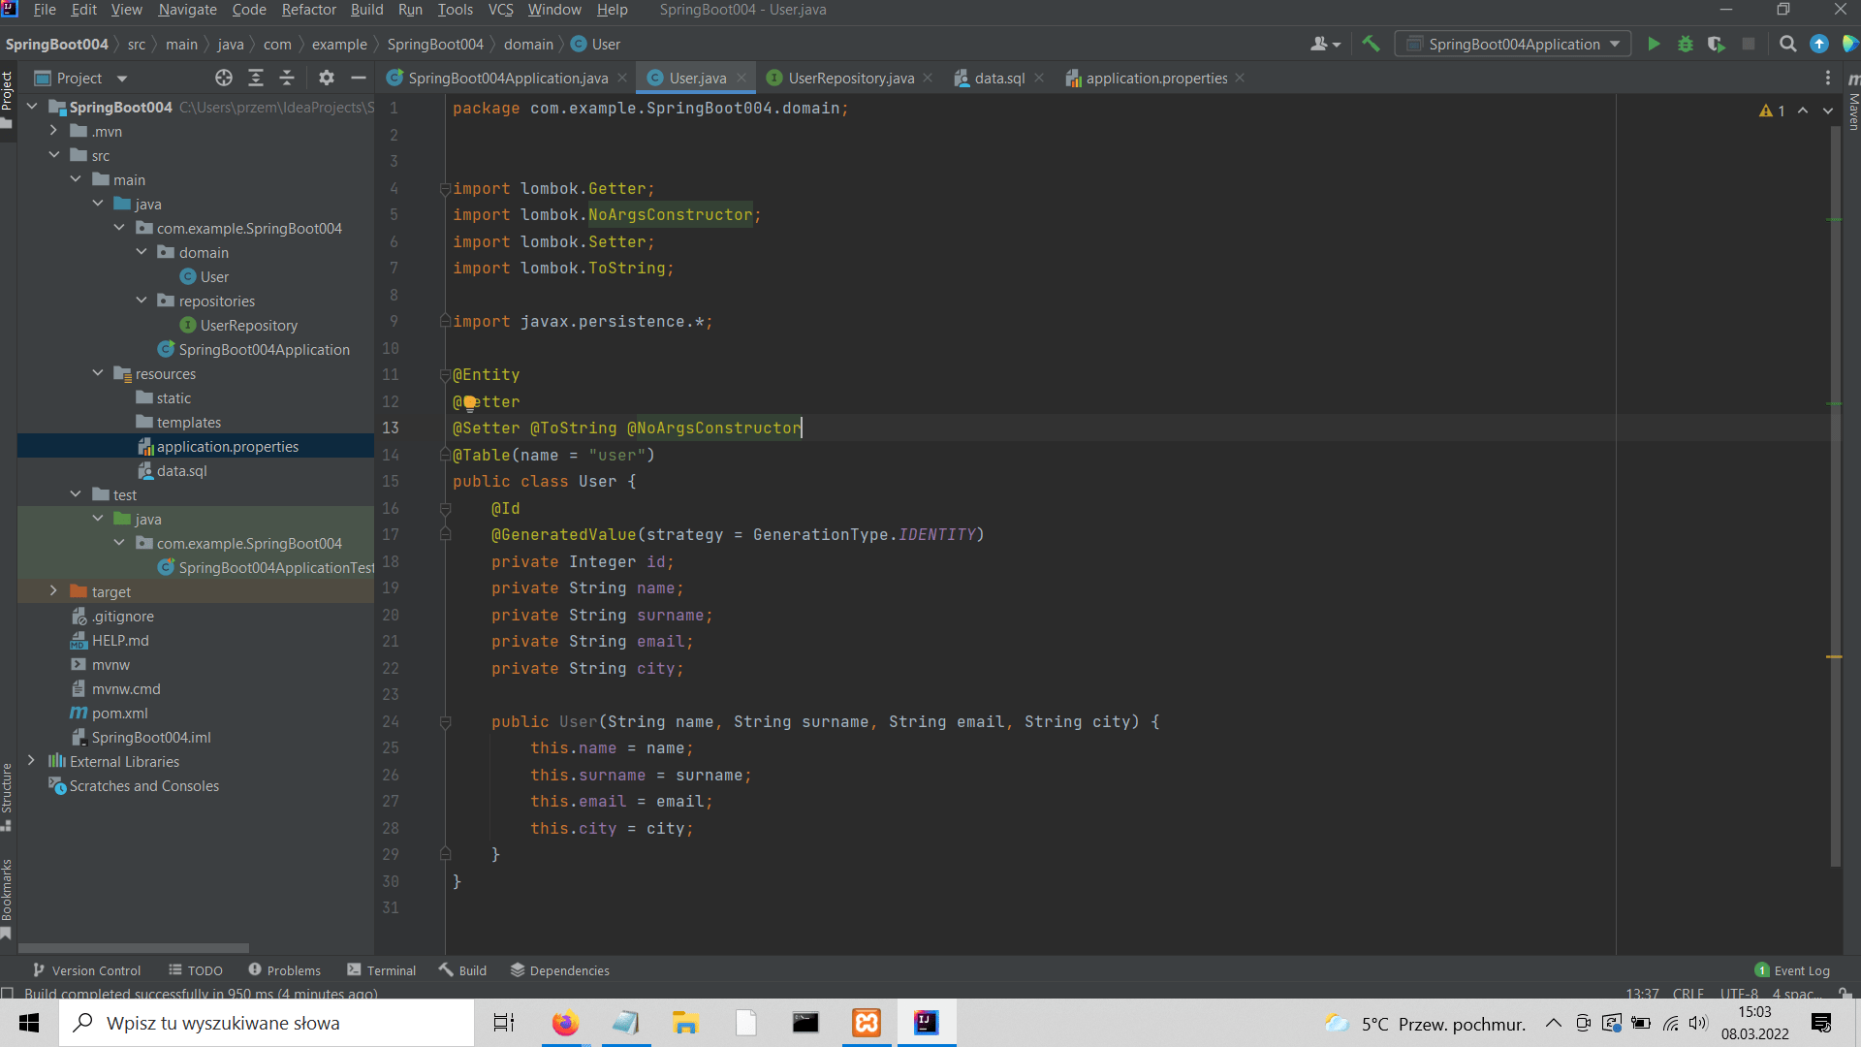
Task: Show the Event Log panel
Action: pos(1801,969)
